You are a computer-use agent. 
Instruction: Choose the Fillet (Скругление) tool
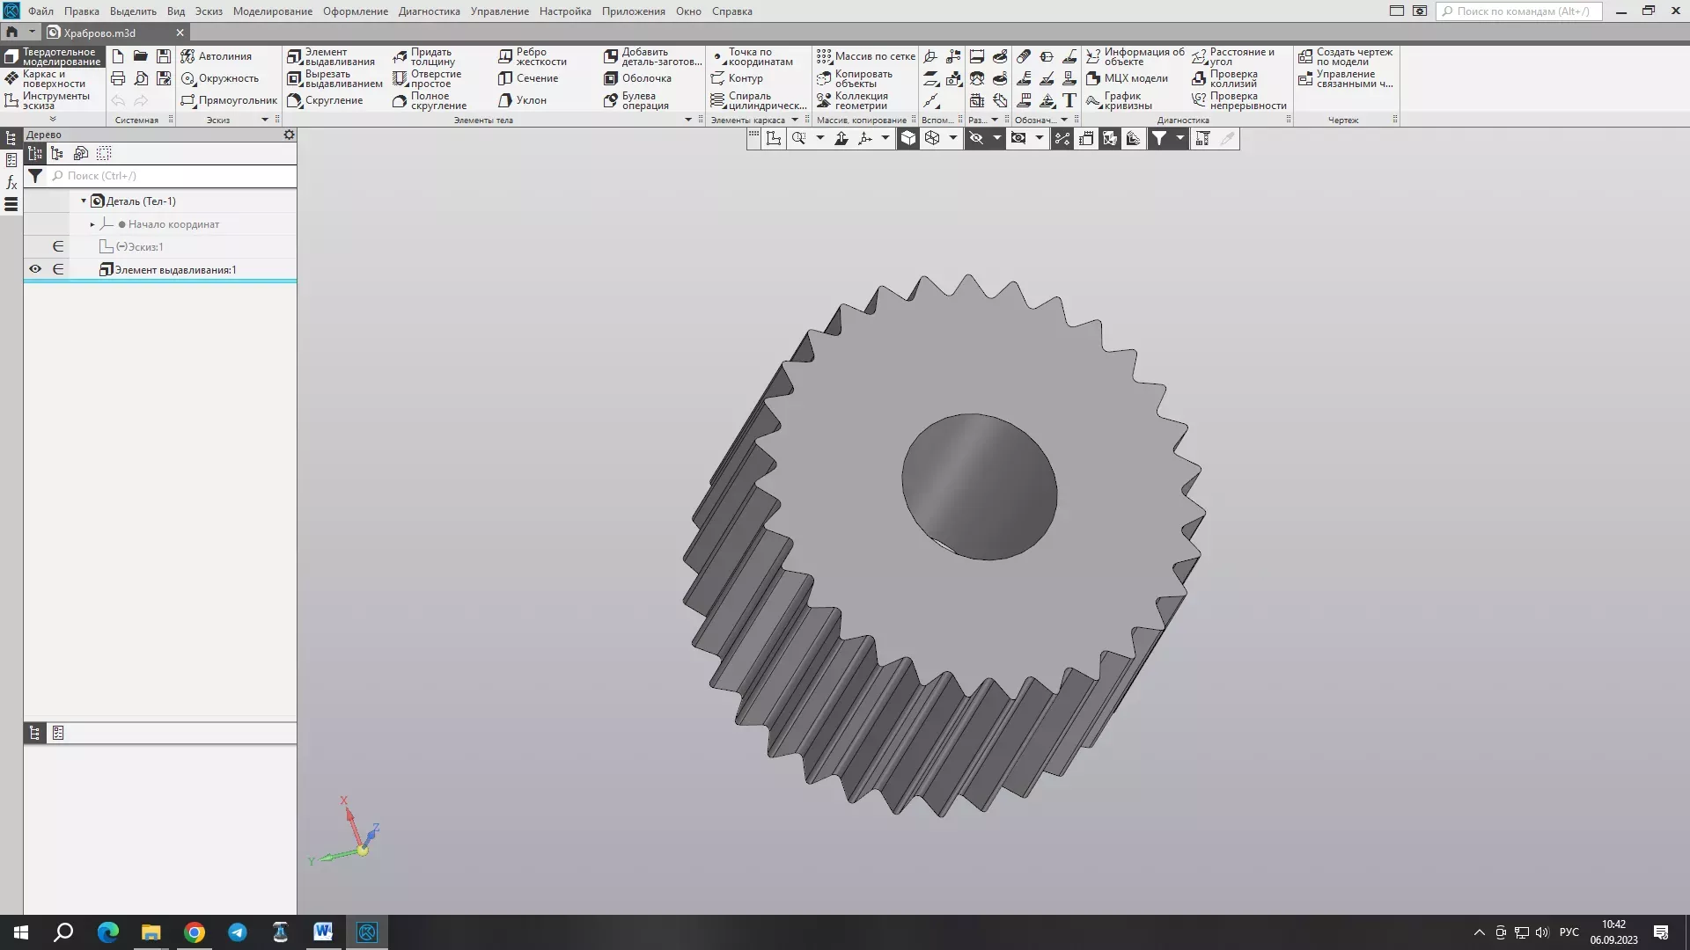coord(326,100)
